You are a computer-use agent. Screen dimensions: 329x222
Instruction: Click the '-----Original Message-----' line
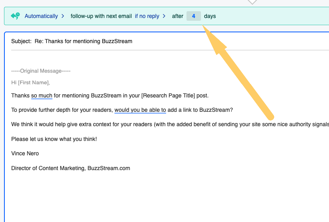click(41, 71)
